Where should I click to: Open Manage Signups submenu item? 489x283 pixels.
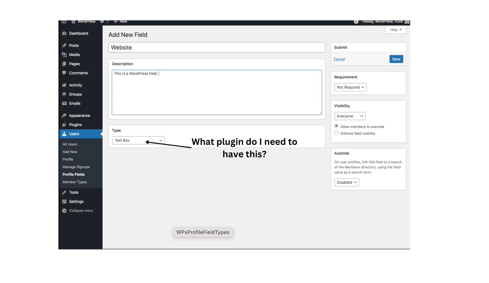[x=76, y=167]
